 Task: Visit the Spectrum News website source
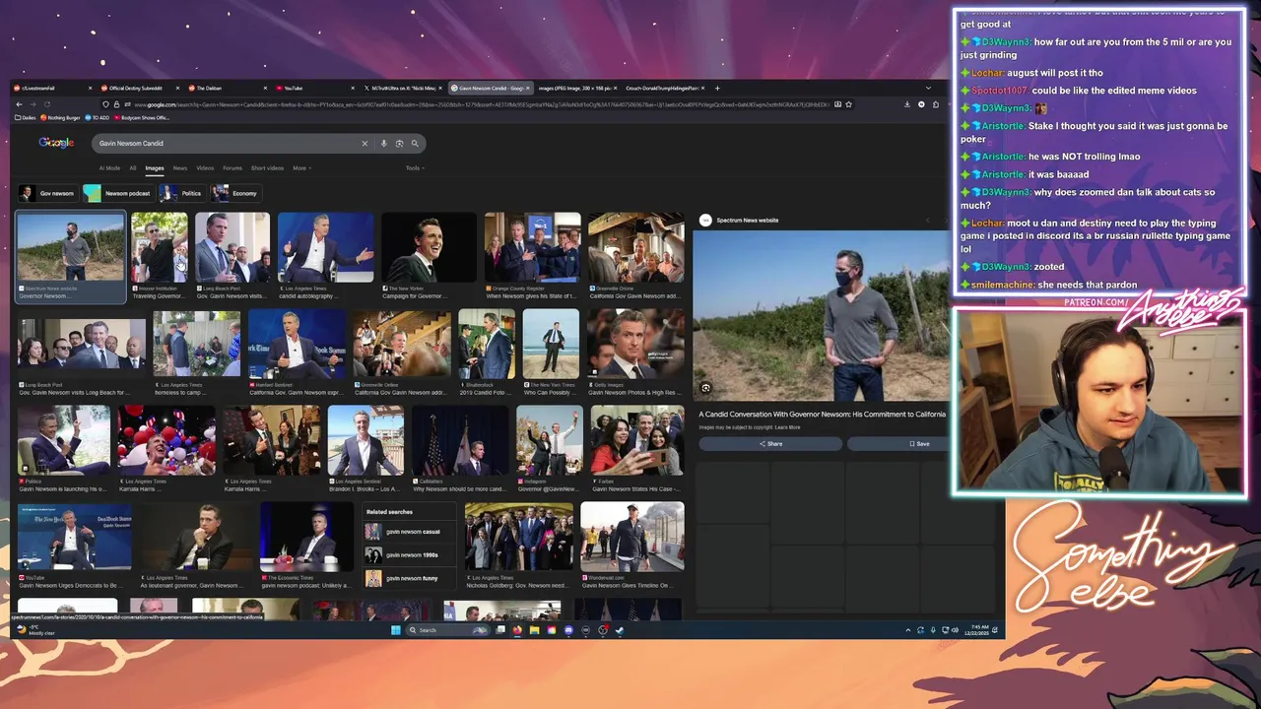pos(739,221)
